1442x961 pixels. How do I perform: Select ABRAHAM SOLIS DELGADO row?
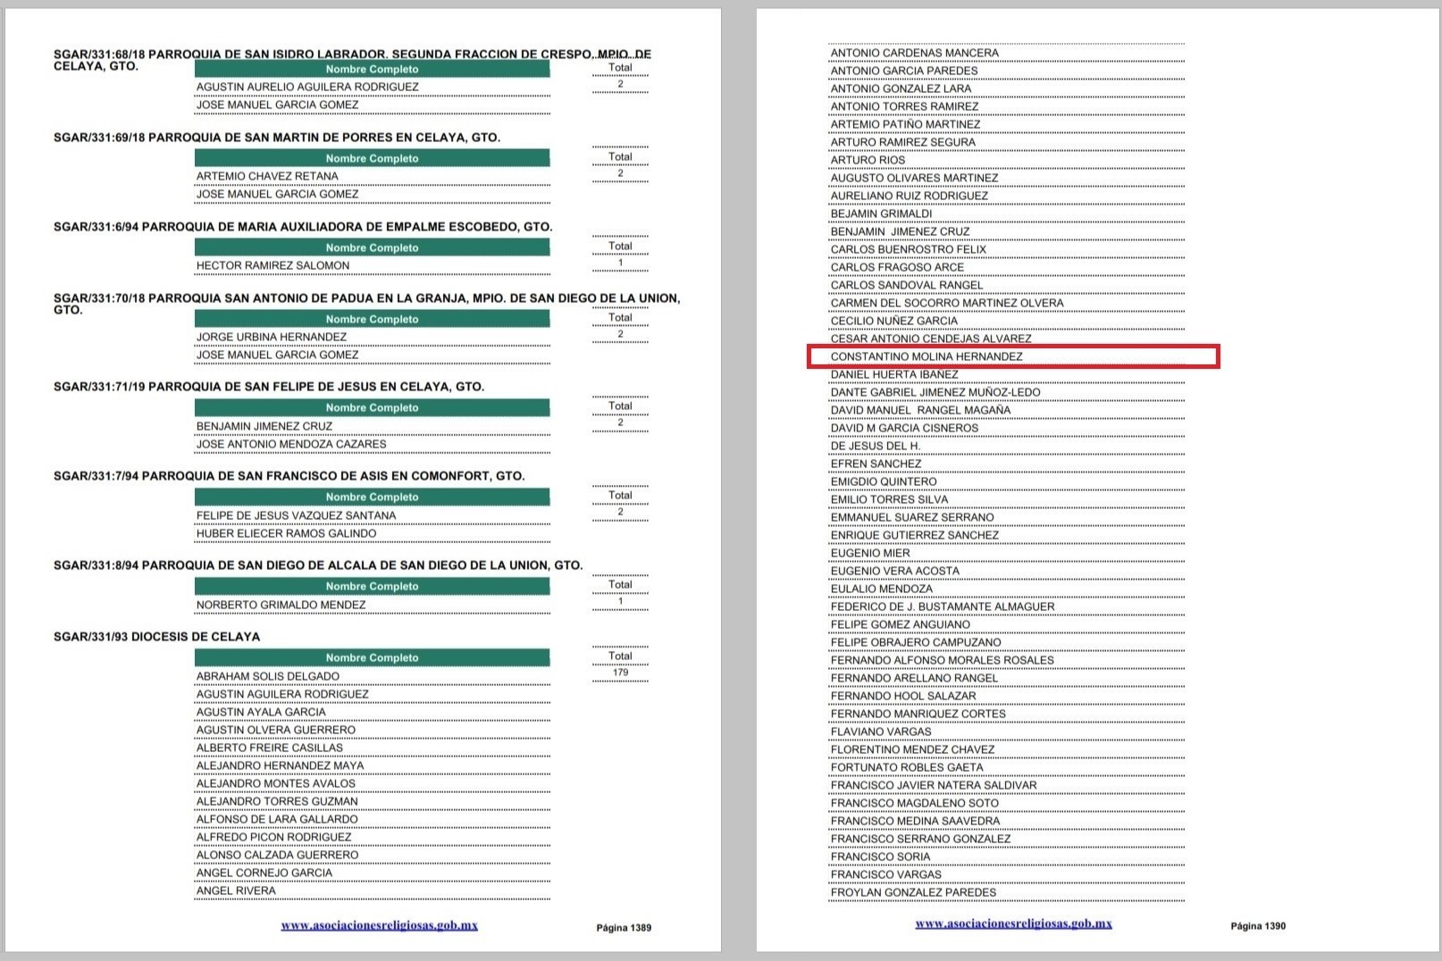(x=373, y=676)
